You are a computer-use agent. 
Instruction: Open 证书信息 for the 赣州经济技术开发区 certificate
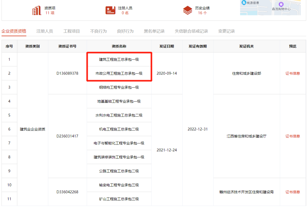coord(293,192)
